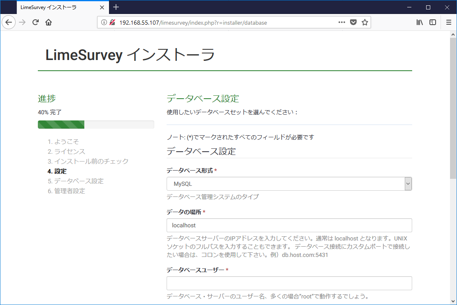This screenshot has width=457, height=305.
Task: View site information via the info icon
Action: tap(104, 22)
